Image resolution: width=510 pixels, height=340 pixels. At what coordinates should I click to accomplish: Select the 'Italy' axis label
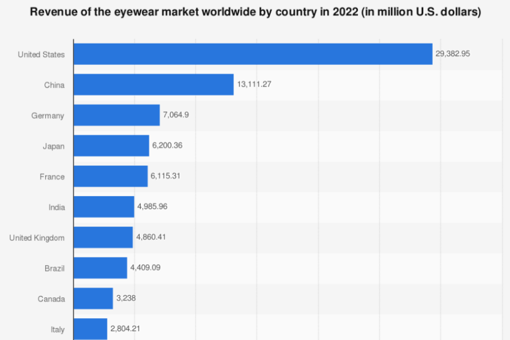coord(58,330)
